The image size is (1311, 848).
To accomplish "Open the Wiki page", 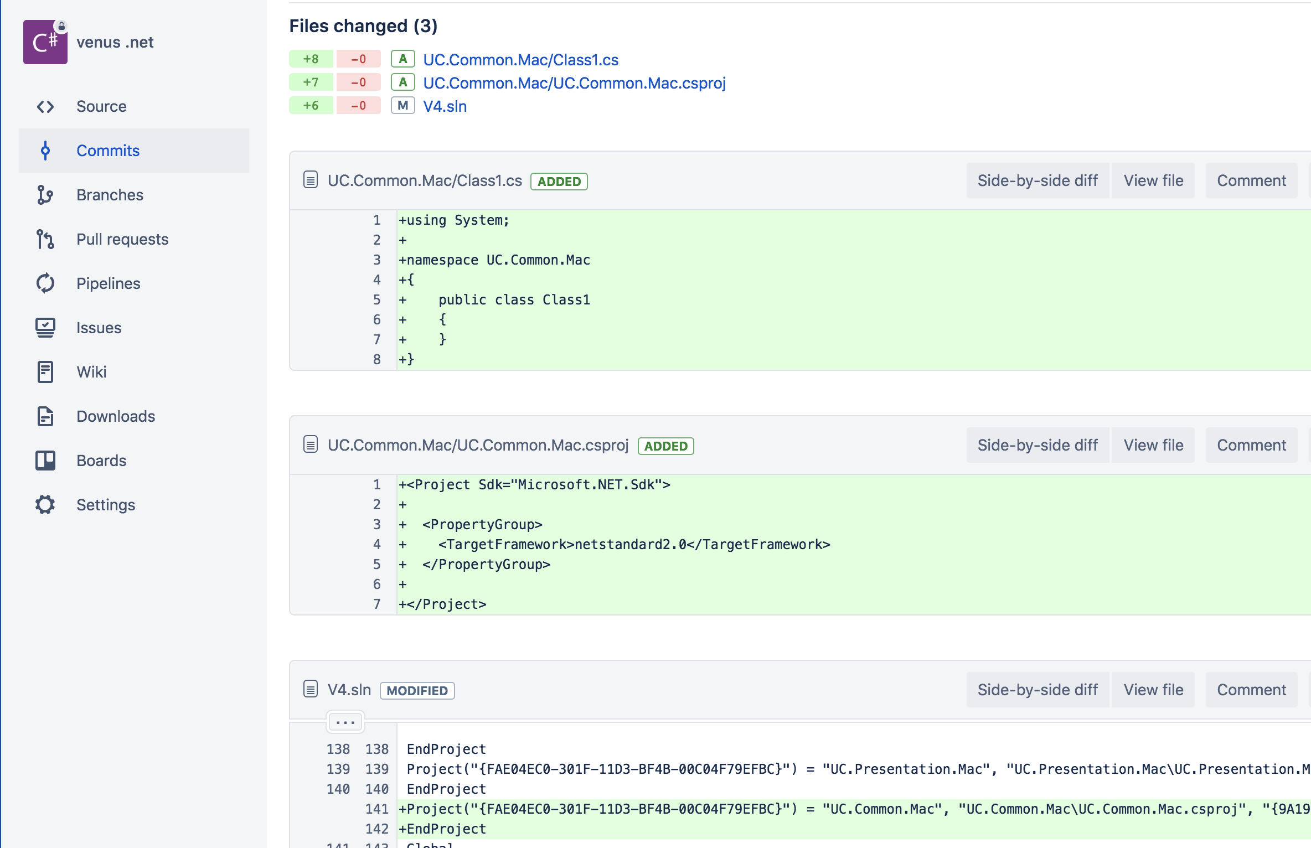I will [x=134, y=372].
